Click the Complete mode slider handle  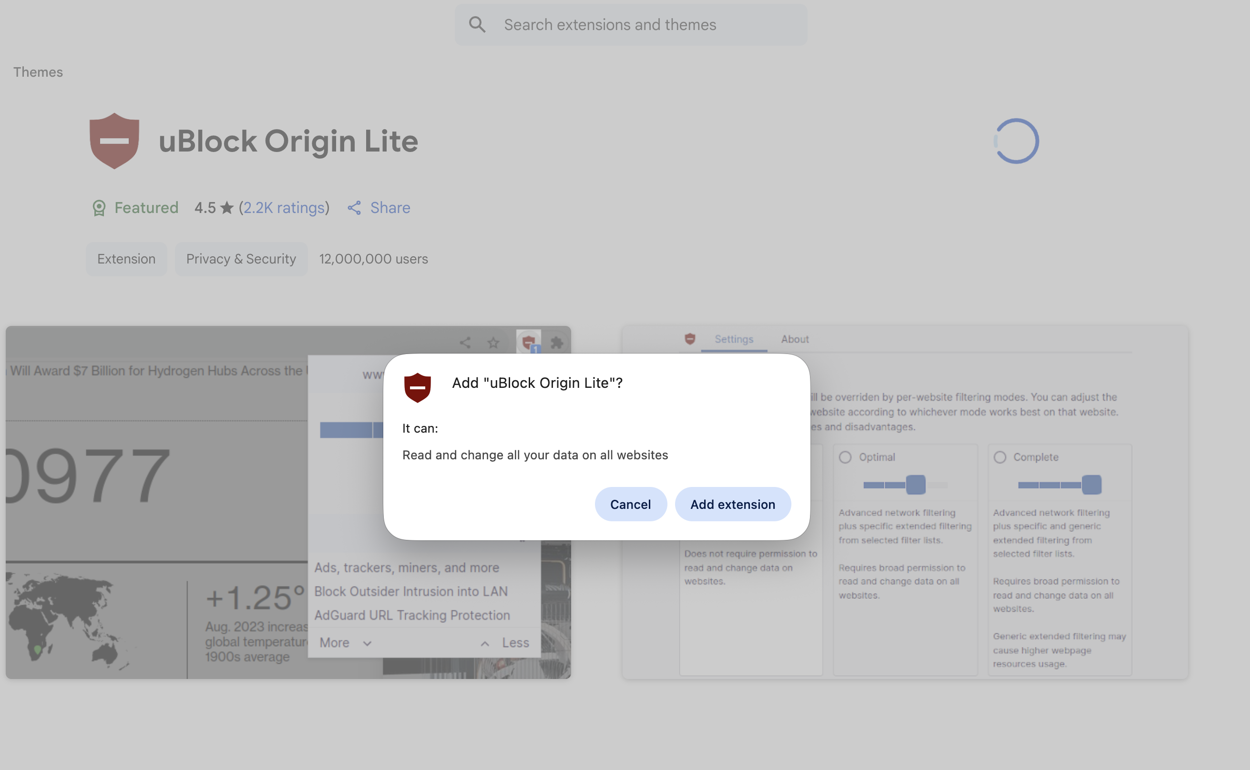(x=1091, y=485)
